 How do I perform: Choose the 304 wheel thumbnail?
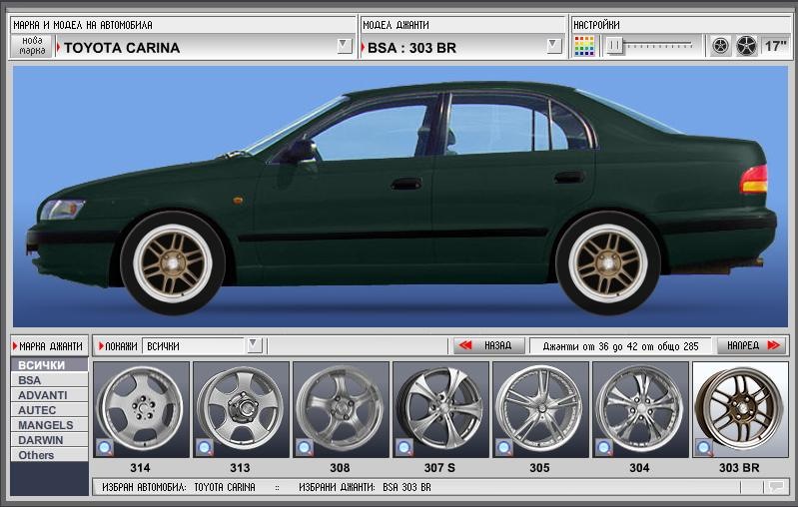[x=640, y=409]
